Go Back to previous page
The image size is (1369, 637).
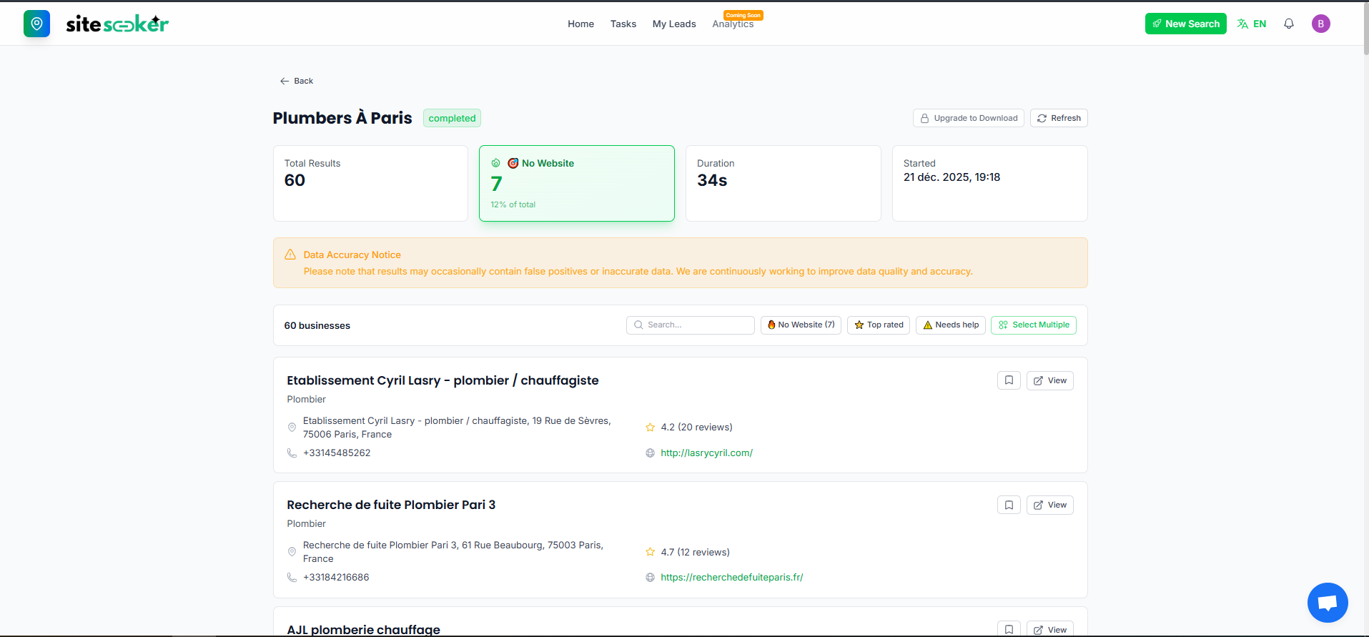click(297, 81)
